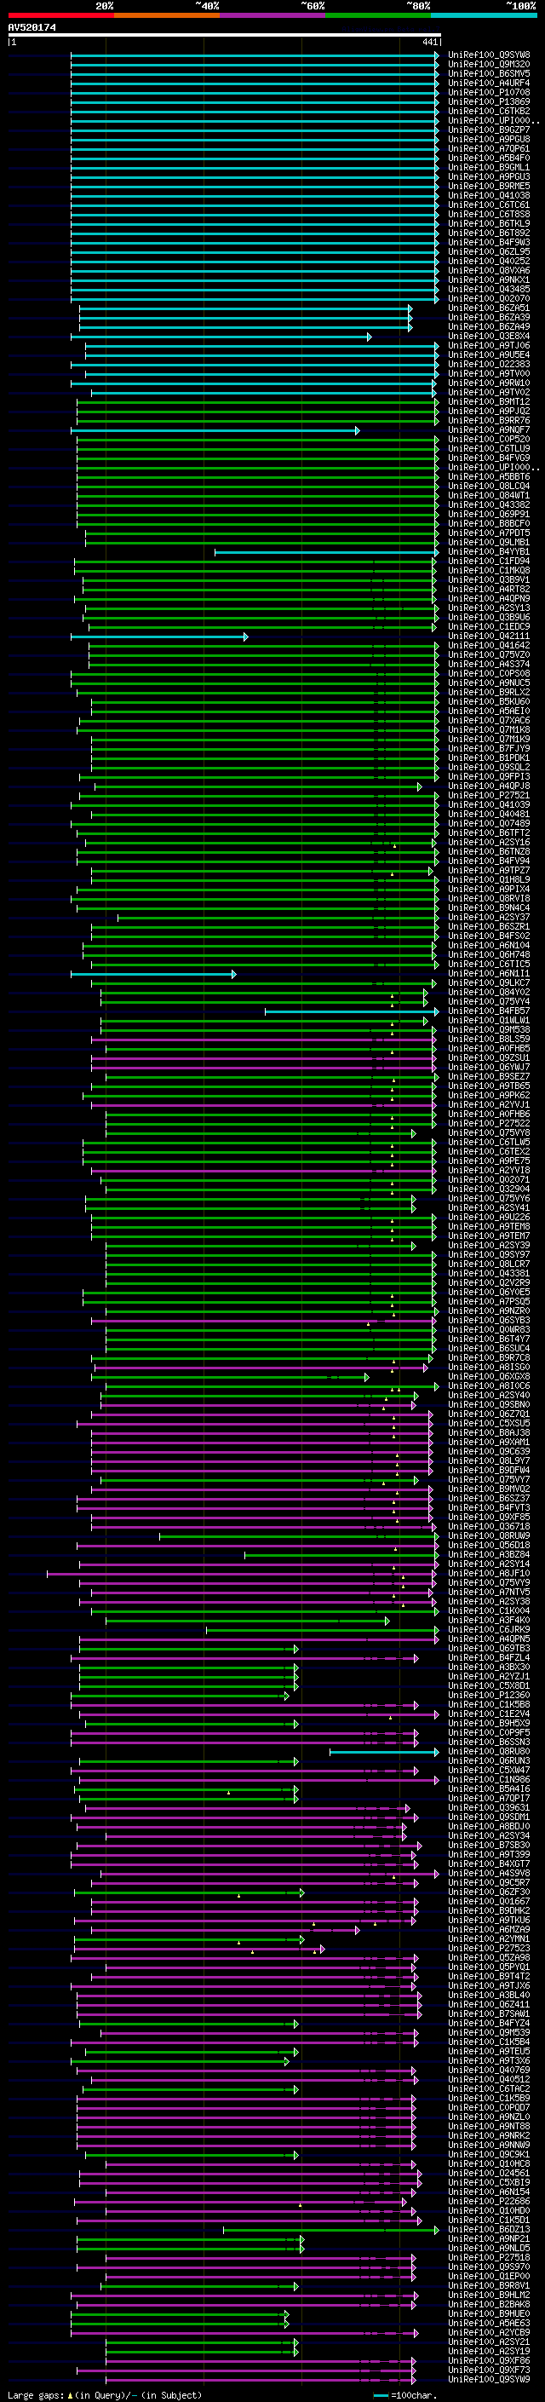
Task: Select the UniRef100_A9RW10 label
Action: [488, 383]
